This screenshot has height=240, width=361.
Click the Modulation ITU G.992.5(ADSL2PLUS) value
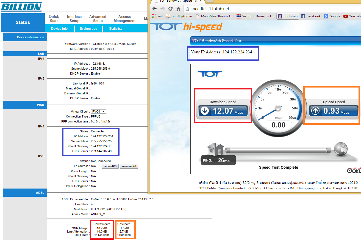[109, 209]
